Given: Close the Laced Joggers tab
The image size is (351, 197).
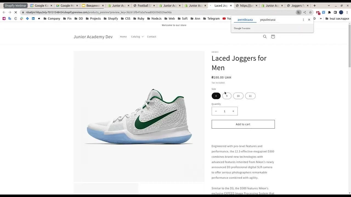Looking at the screenshot, I should (x=231, y=5).
